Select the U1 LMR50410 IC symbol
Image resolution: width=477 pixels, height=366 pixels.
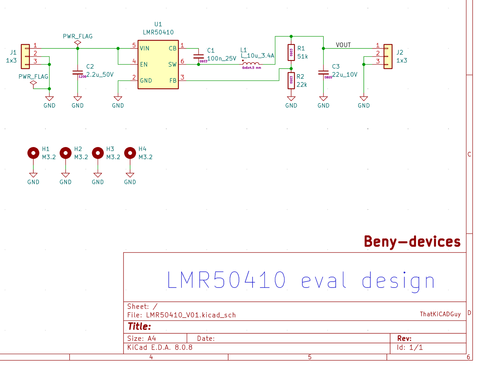[x=158, y=65]
